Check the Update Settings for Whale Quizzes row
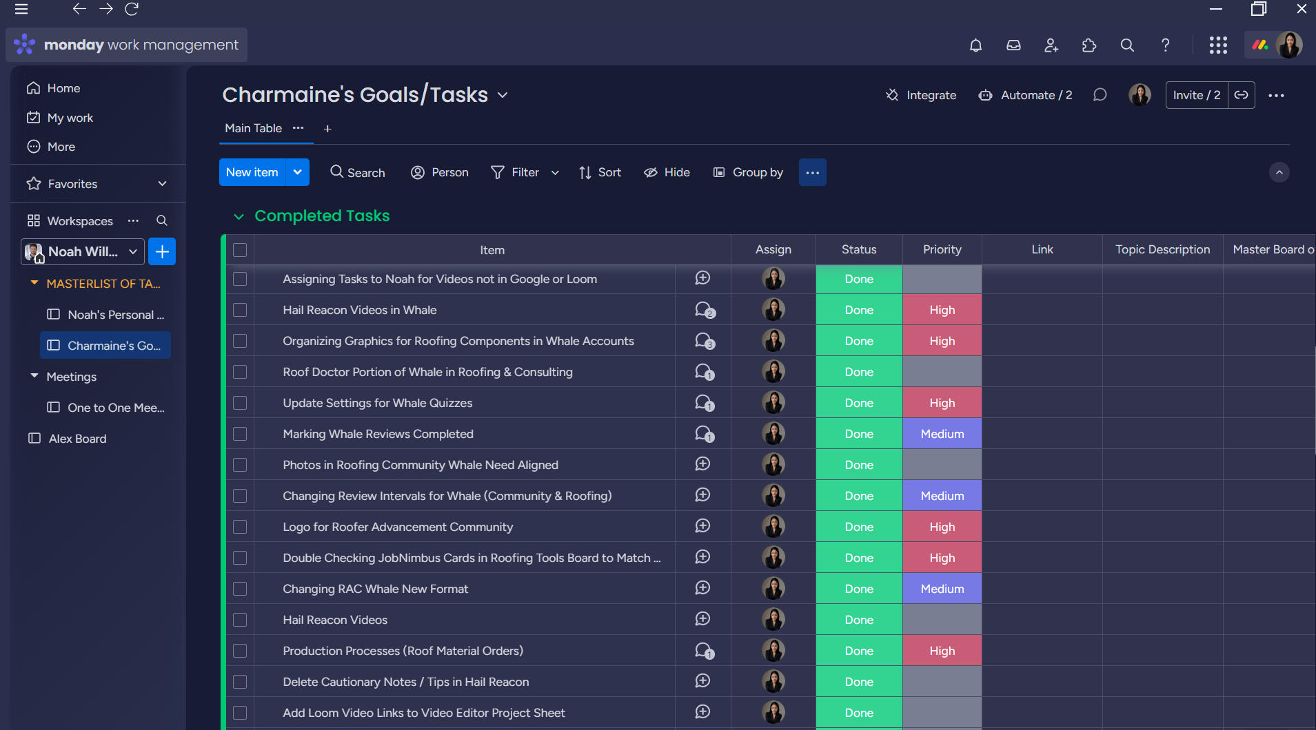 [240, 403]
